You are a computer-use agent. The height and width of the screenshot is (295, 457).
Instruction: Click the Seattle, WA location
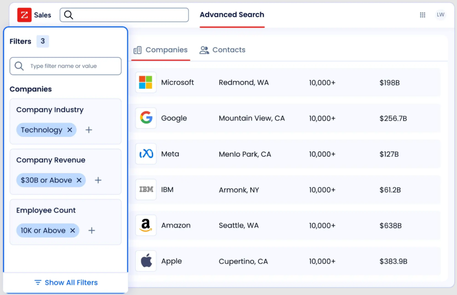[239, 225]
